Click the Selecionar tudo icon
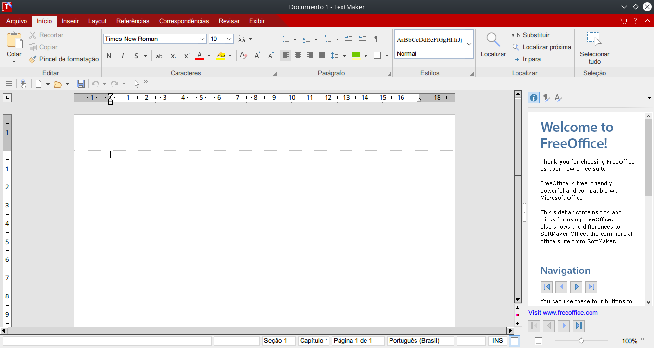 click(594, 39)
